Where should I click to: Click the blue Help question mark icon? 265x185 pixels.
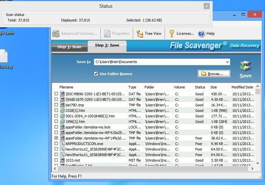(201, 34)
